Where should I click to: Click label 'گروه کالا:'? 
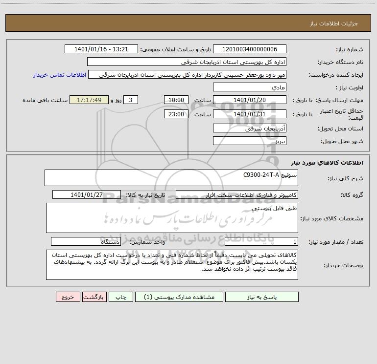pos(352,195)
